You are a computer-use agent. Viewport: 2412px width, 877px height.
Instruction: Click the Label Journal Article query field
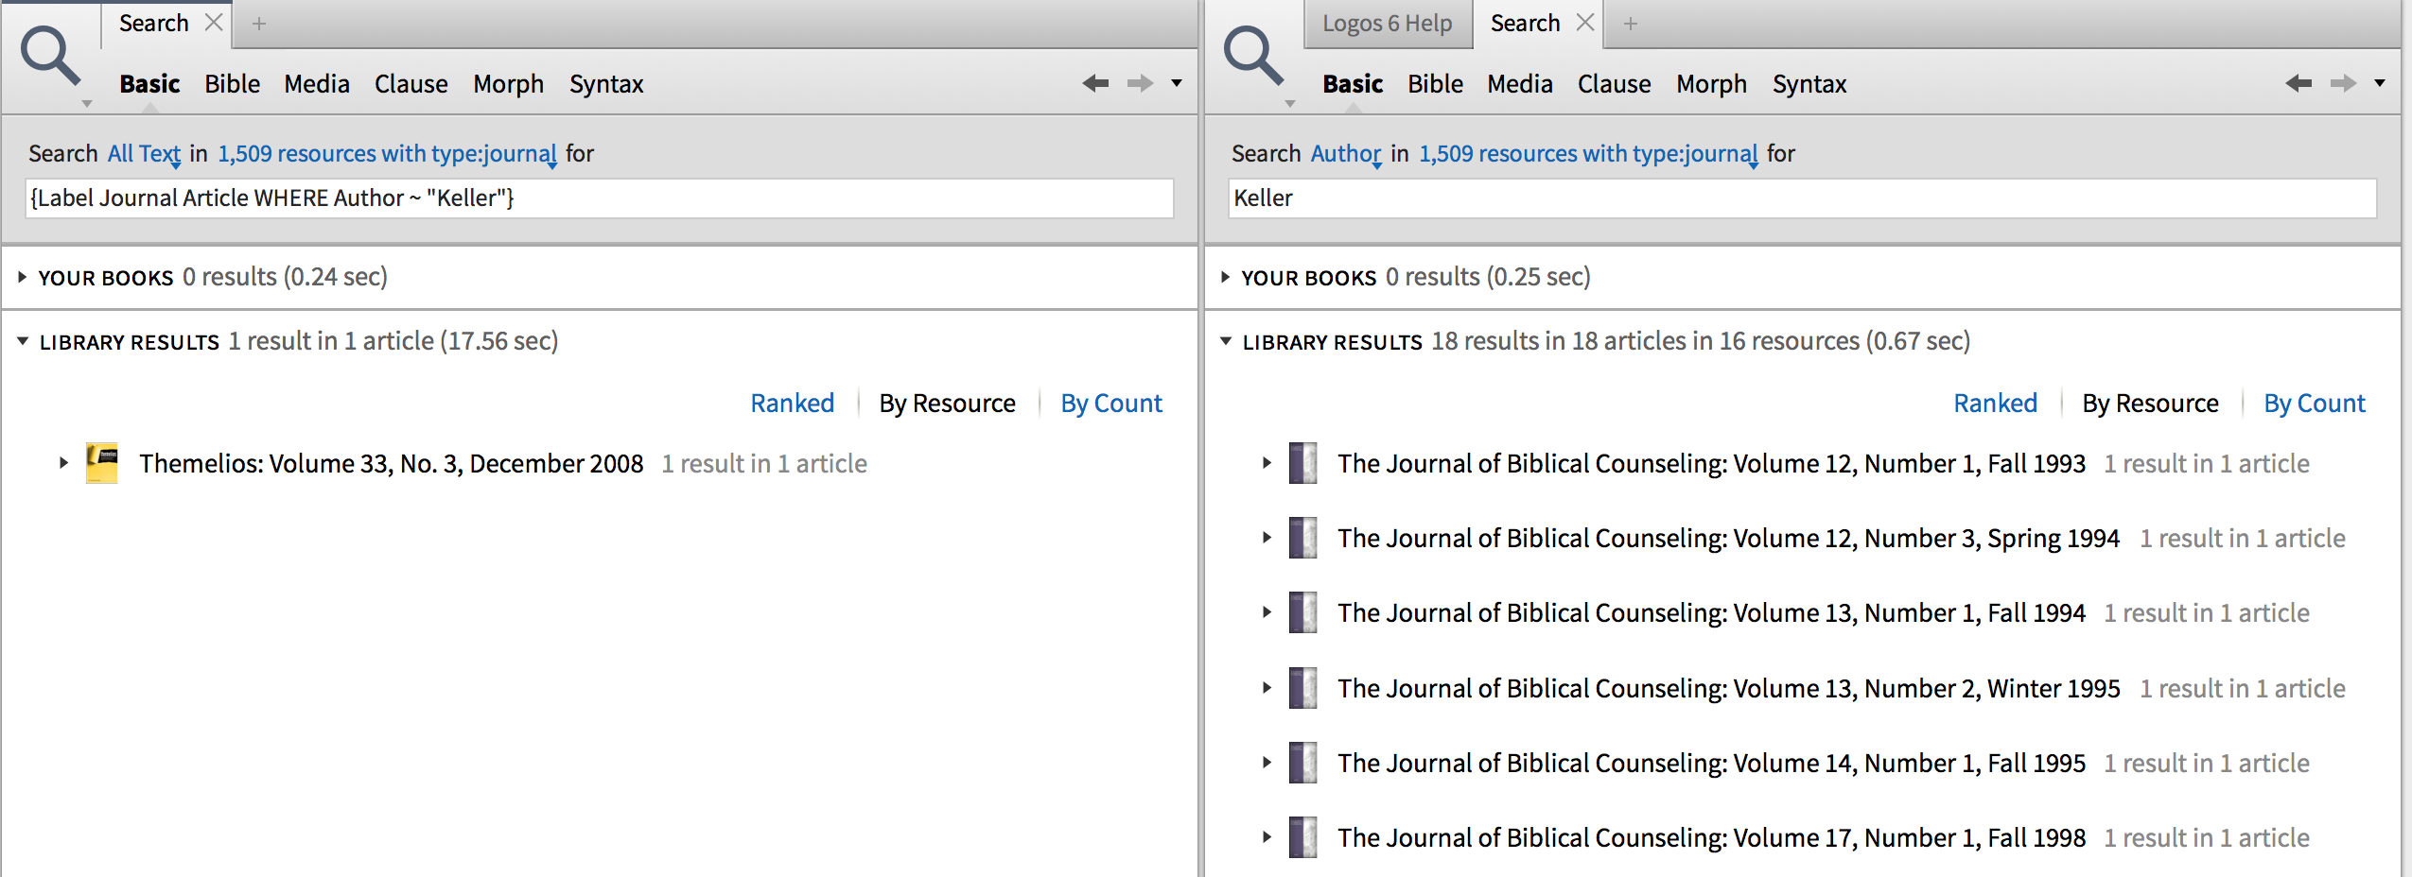[600, 198]
